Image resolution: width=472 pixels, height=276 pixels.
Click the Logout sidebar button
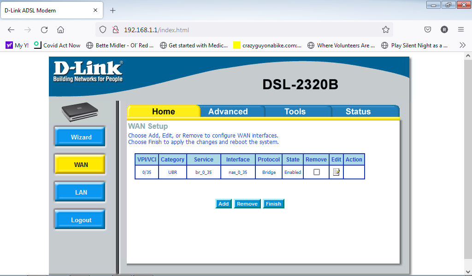coord(80,220)
